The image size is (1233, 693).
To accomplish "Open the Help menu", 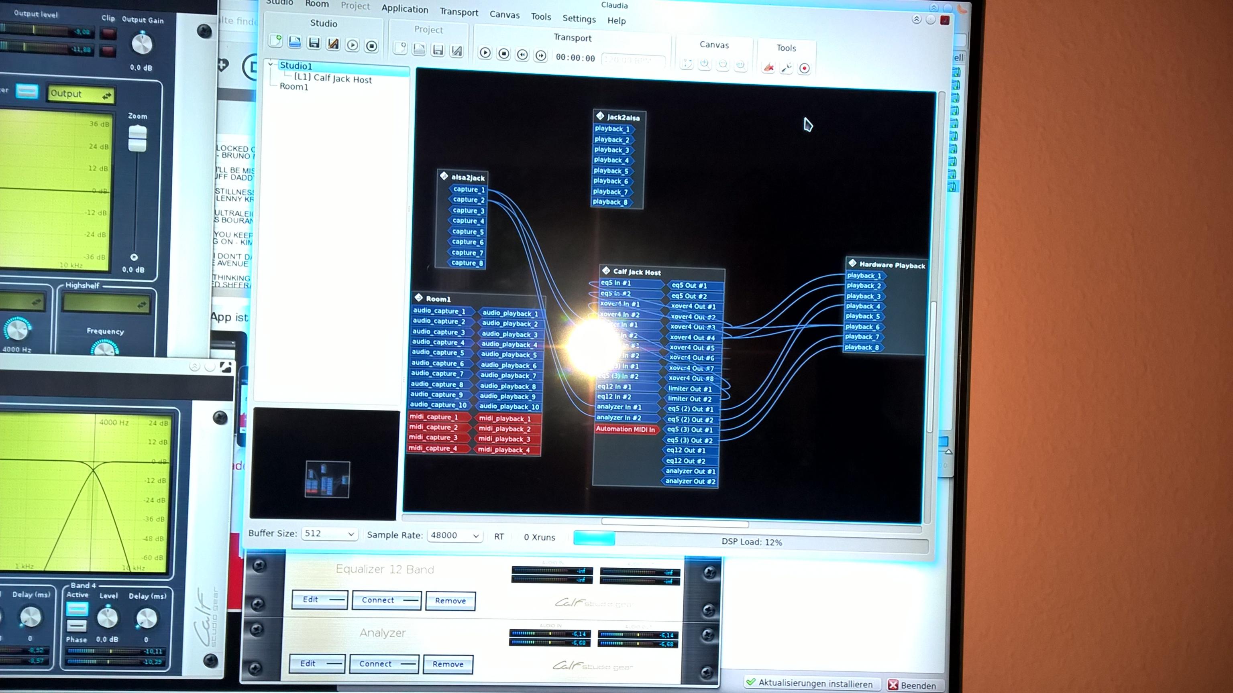I will [617, 20].
